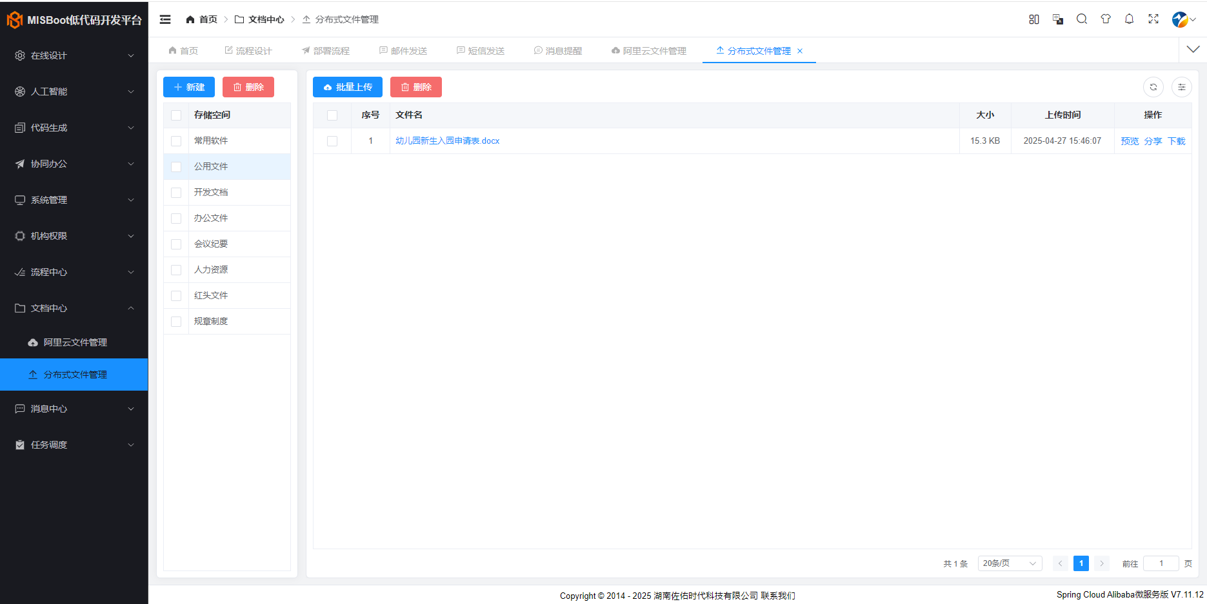Image resolution: width=1207 pixels, height=604 pixels.
Task: Expand the 人工智能 menu arrow
Action: 131,92
